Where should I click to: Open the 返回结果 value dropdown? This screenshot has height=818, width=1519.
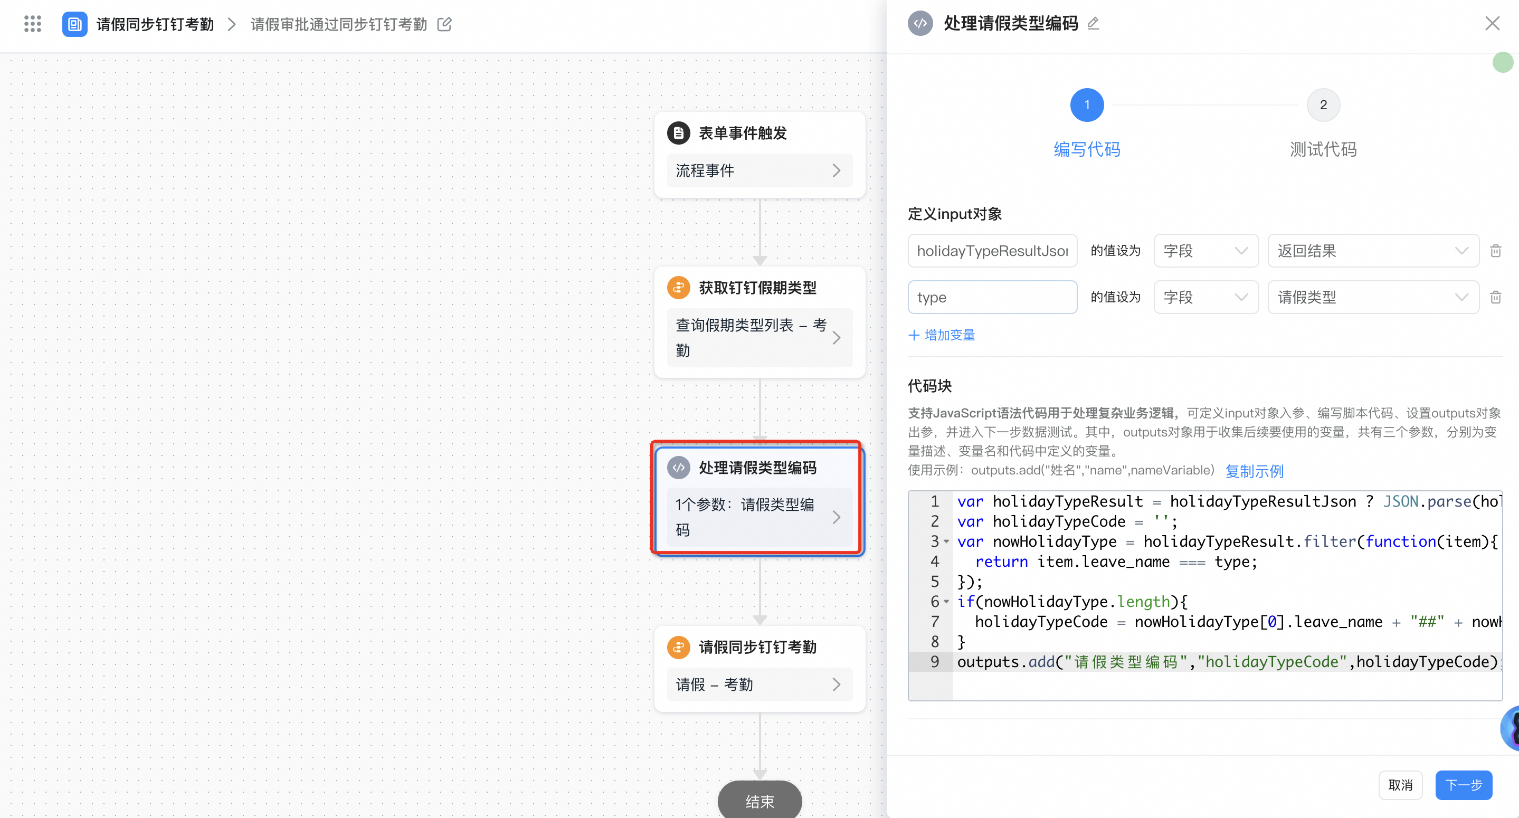click(x=1373, y=251)
